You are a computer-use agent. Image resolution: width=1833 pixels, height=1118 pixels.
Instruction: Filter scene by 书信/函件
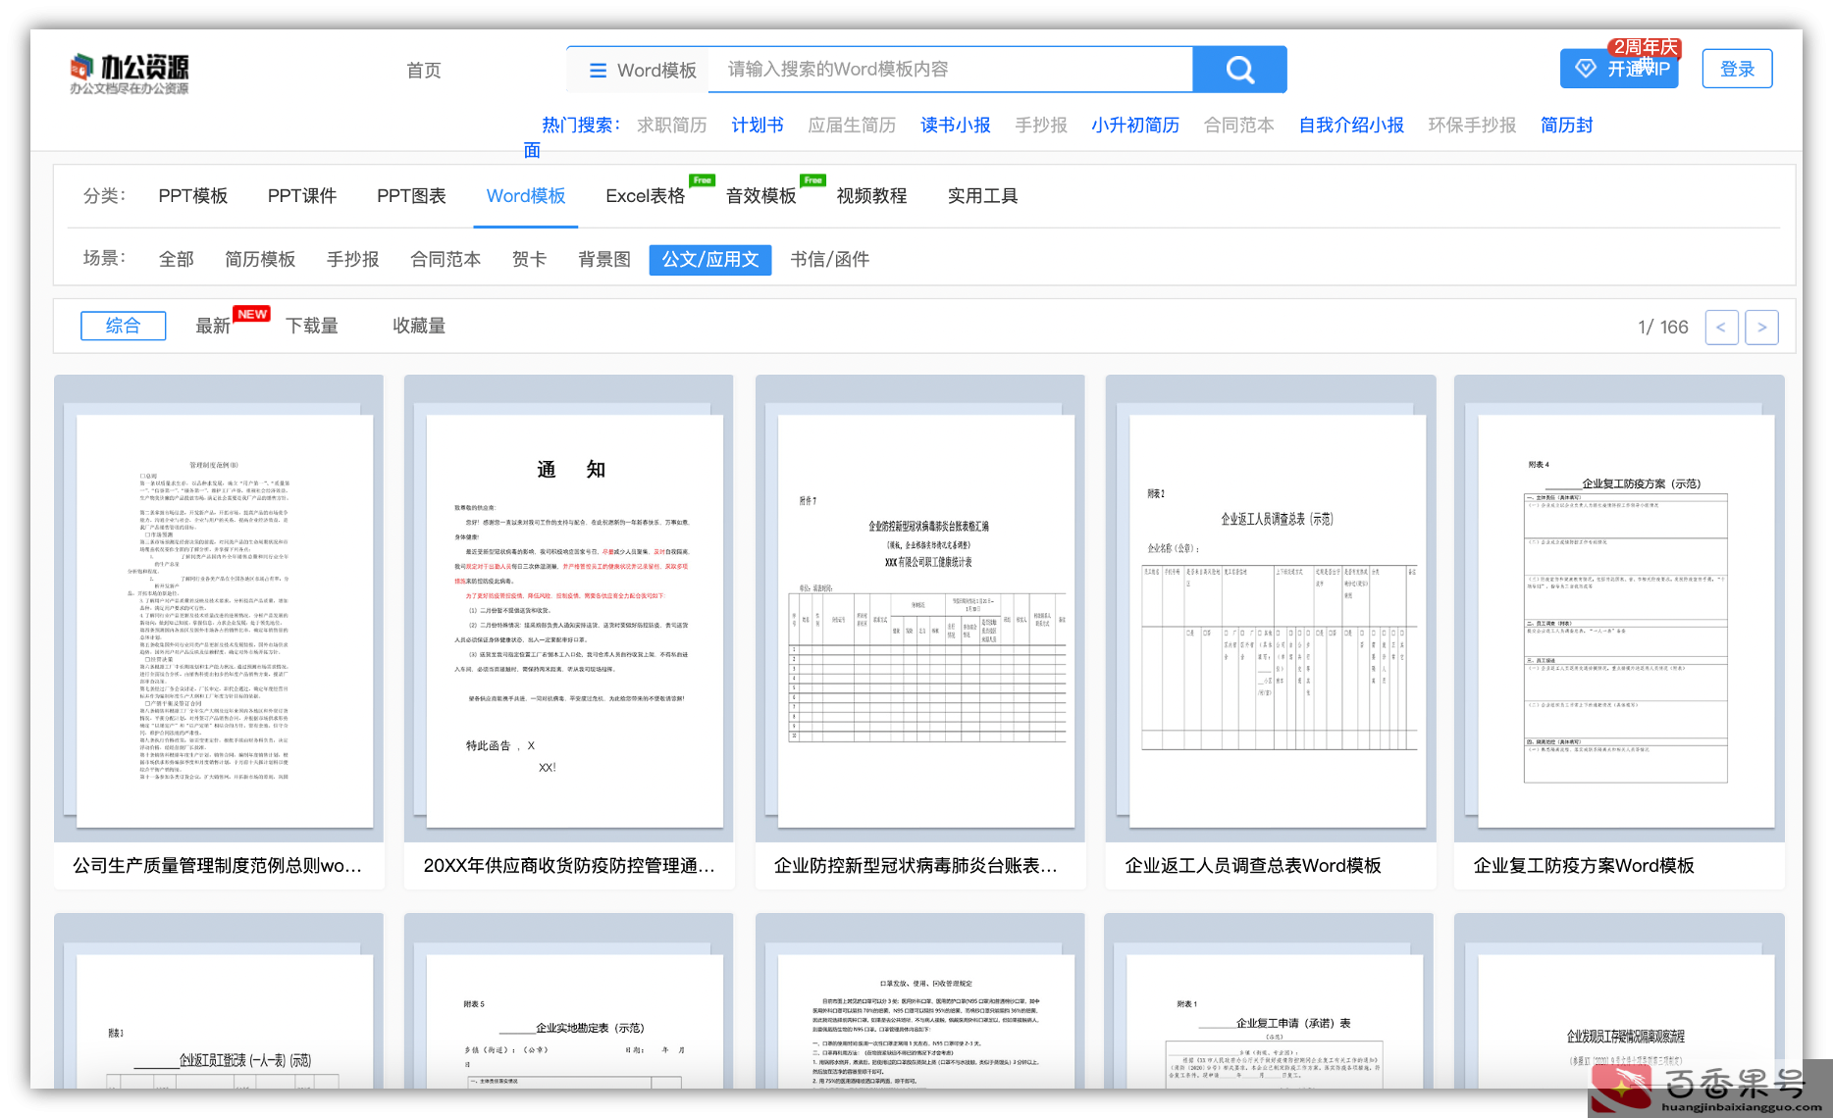[830, 259]
